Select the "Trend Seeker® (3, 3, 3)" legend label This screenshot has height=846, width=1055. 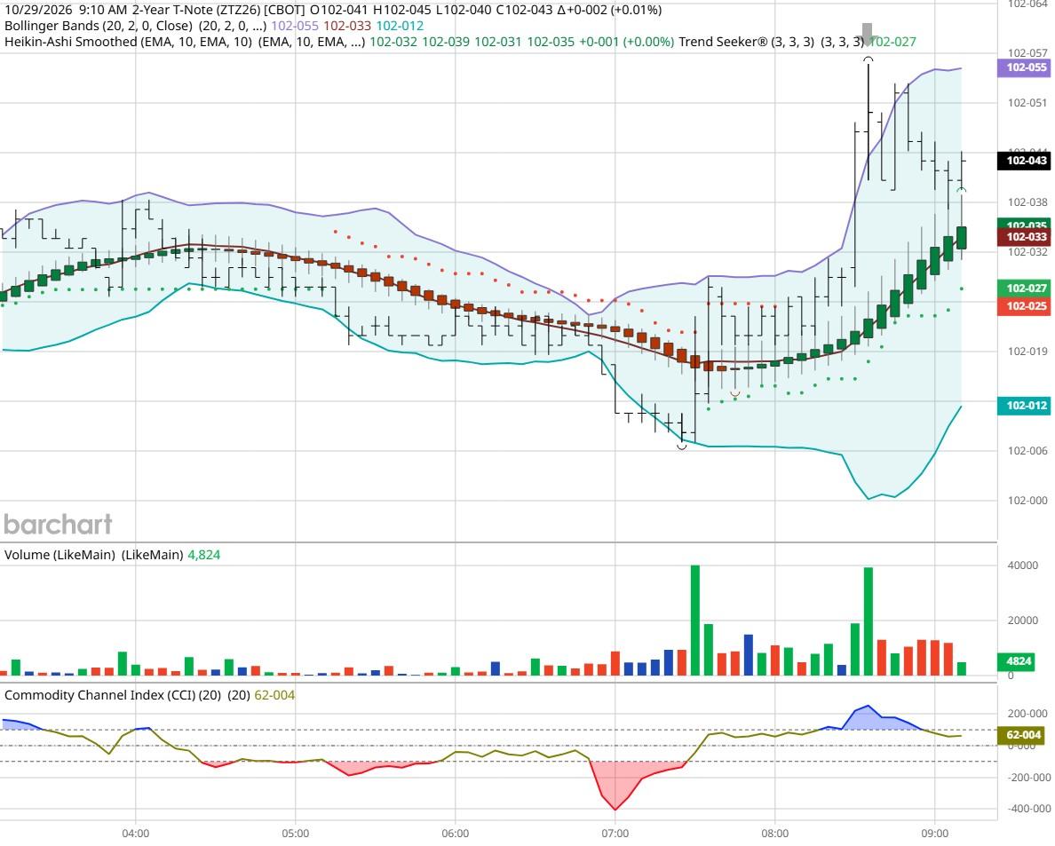[x=746, y=42]
